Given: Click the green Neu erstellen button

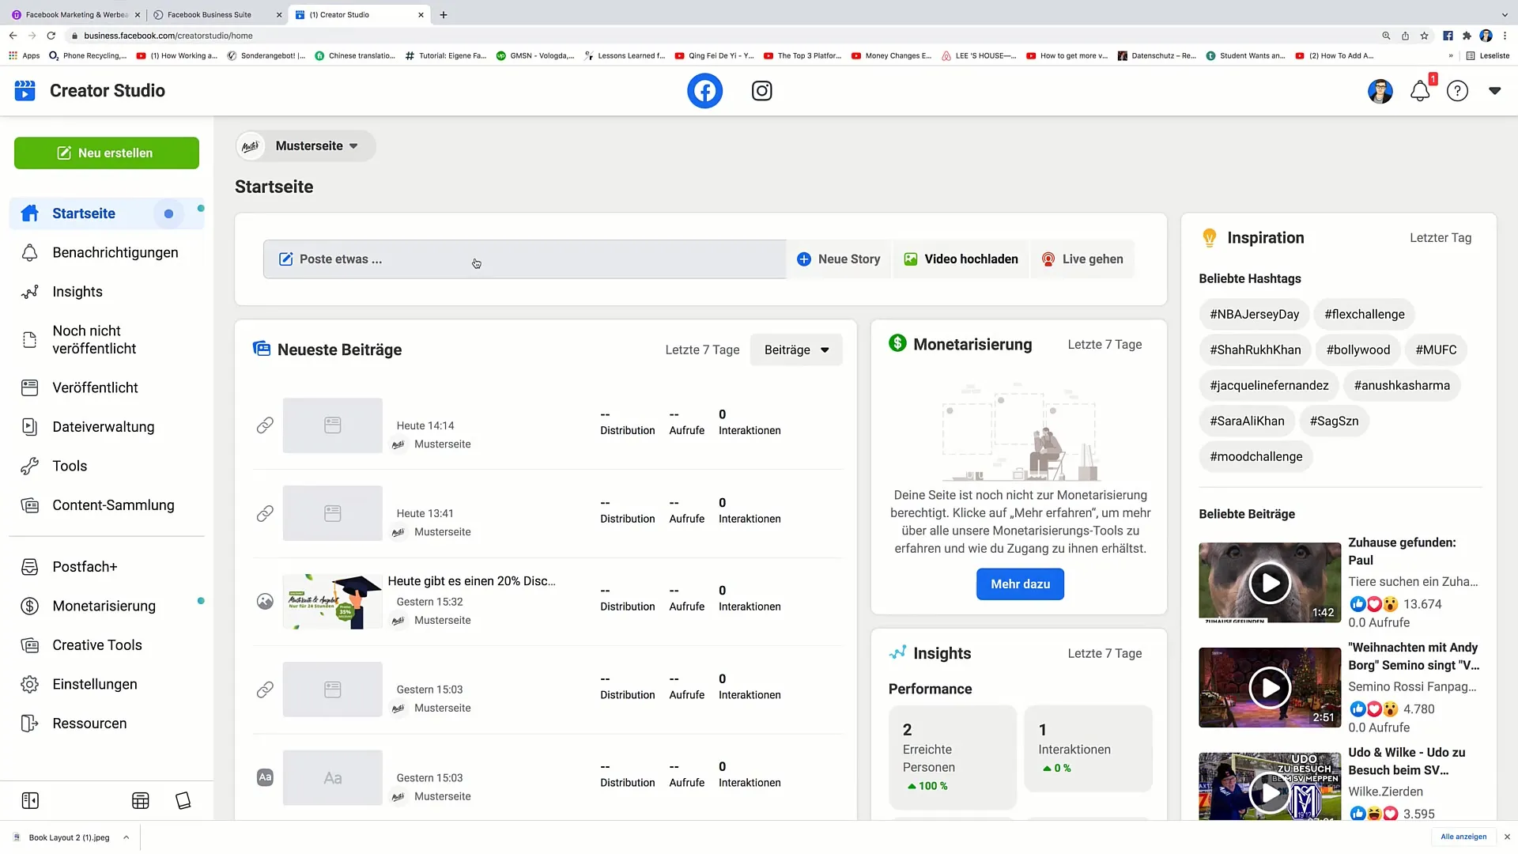Looking at the screenshot, I should [107, 153].
